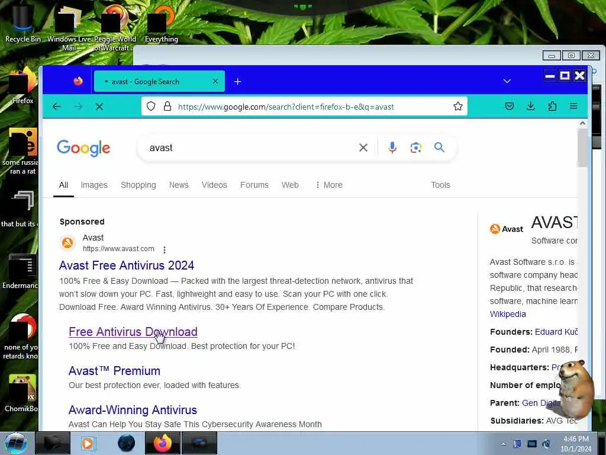Image resolution: width=606 pixels, height=455 pixels.
Task: Start voice search with the microphone
Action: tap(392, 148)
